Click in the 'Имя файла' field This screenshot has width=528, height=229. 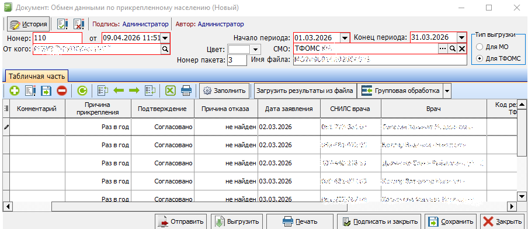380,60
